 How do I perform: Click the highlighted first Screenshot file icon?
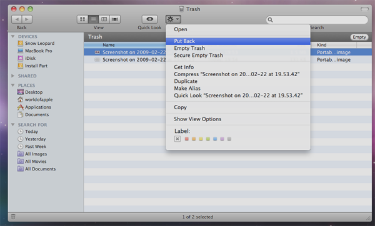97,52
